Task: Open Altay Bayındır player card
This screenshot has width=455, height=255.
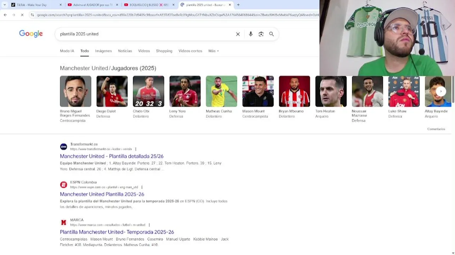Action: tap(438, 97)
